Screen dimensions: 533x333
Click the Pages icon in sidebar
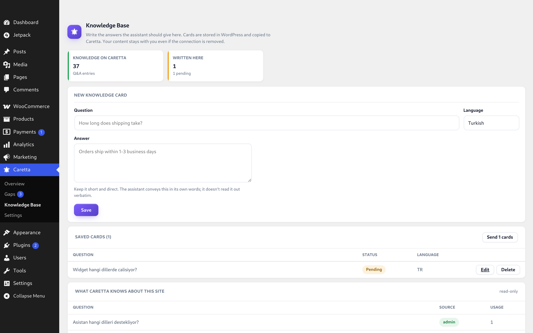7,77
